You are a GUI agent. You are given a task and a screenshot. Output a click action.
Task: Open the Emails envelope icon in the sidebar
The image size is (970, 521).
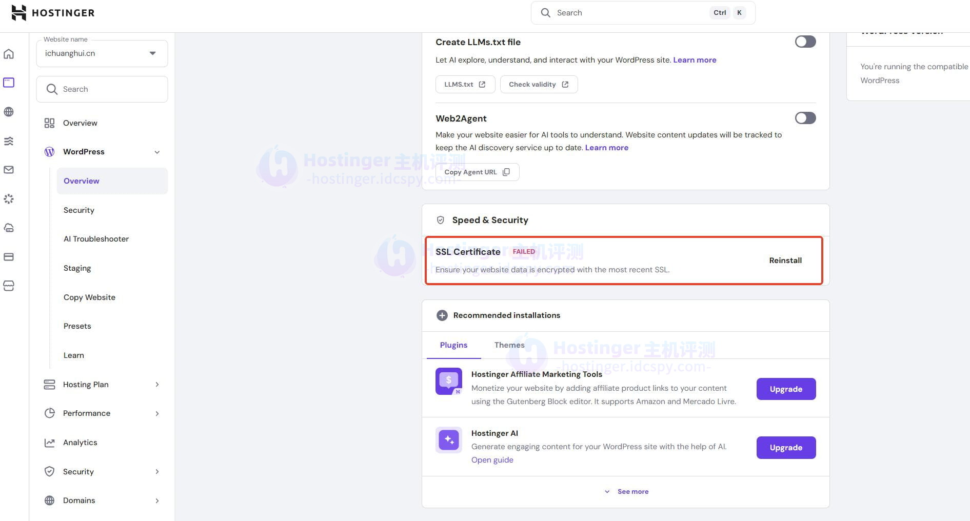click(8, 170)
